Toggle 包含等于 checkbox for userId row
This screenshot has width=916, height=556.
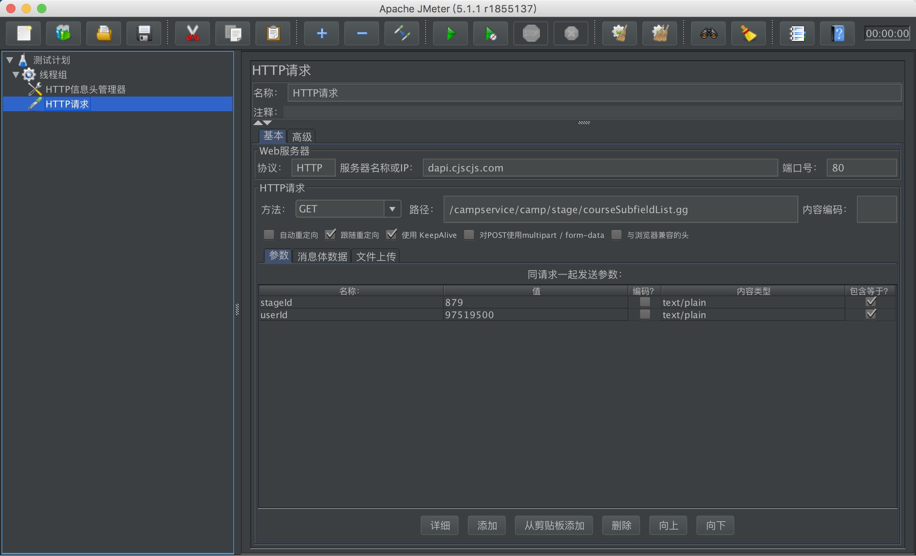click(x=871, y=314)
